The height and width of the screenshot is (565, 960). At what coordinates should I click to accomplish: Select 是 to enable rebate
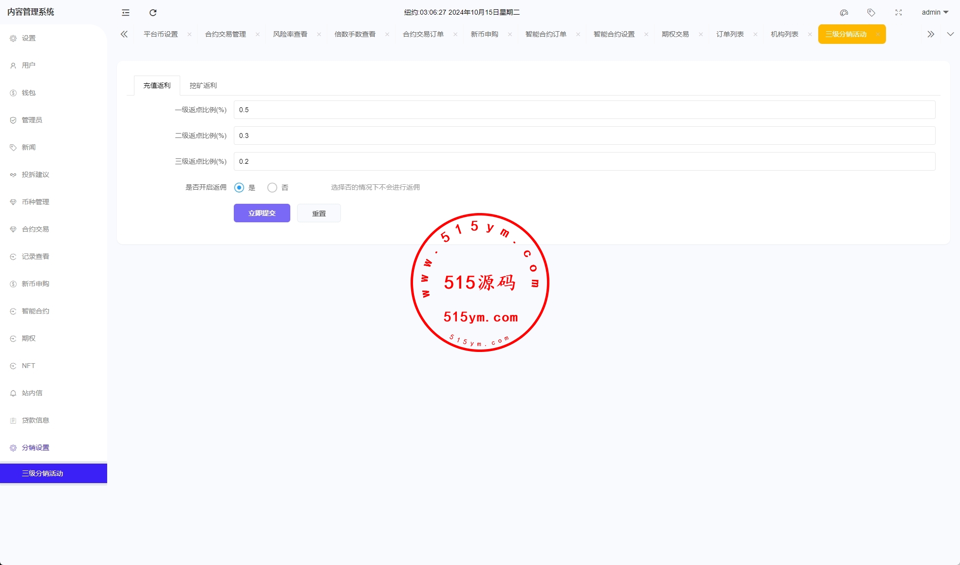point(239,188)
